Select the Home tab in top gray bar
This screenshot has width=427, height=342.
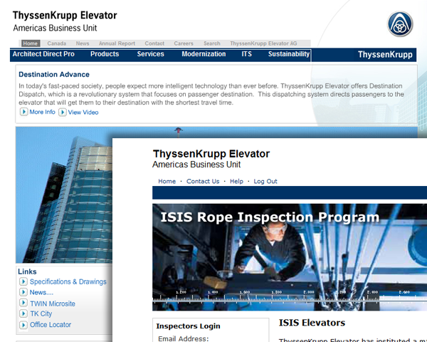click(x=31, y=43)
